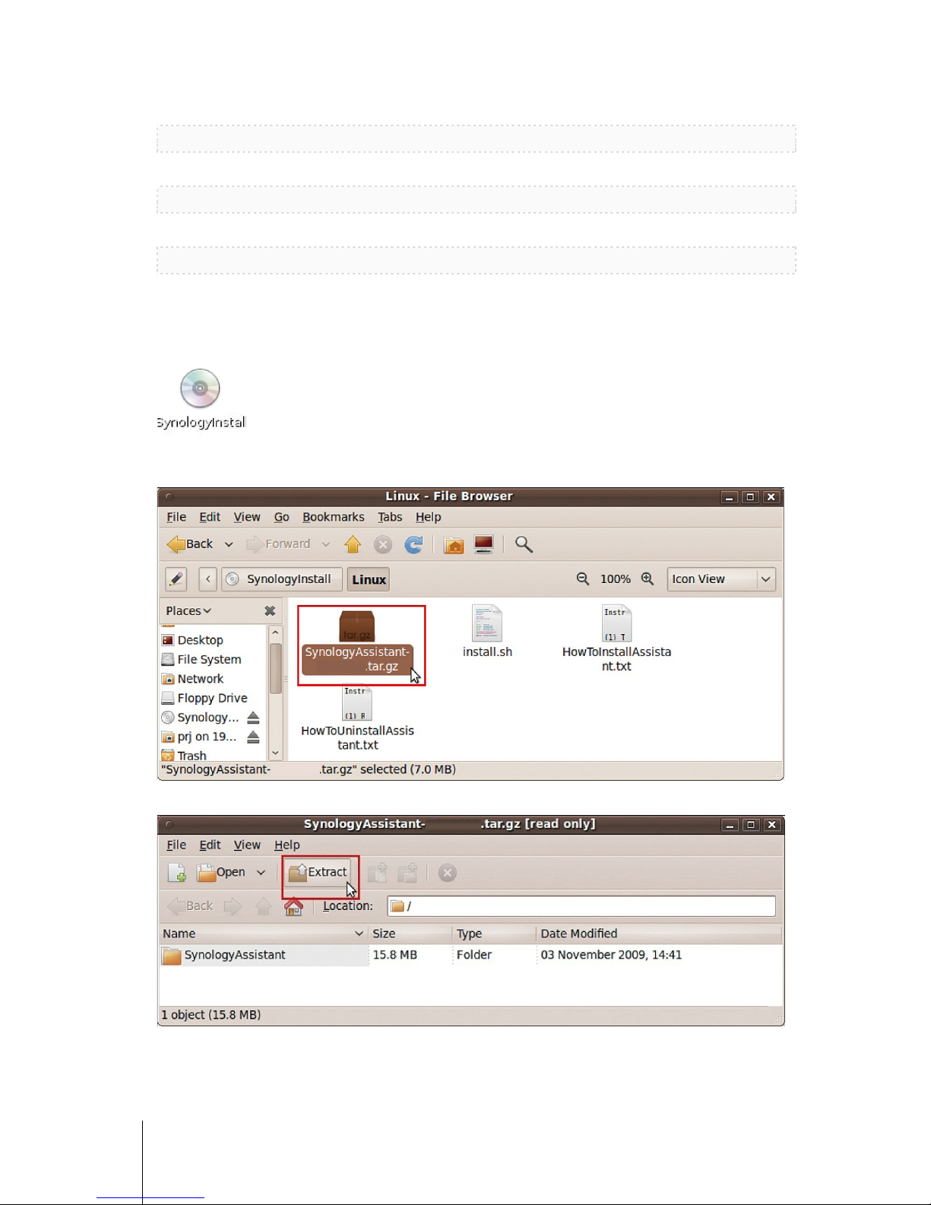931x1205 pixels.
Task: Select Network in the Places sidebar
Action: [192, 679]
